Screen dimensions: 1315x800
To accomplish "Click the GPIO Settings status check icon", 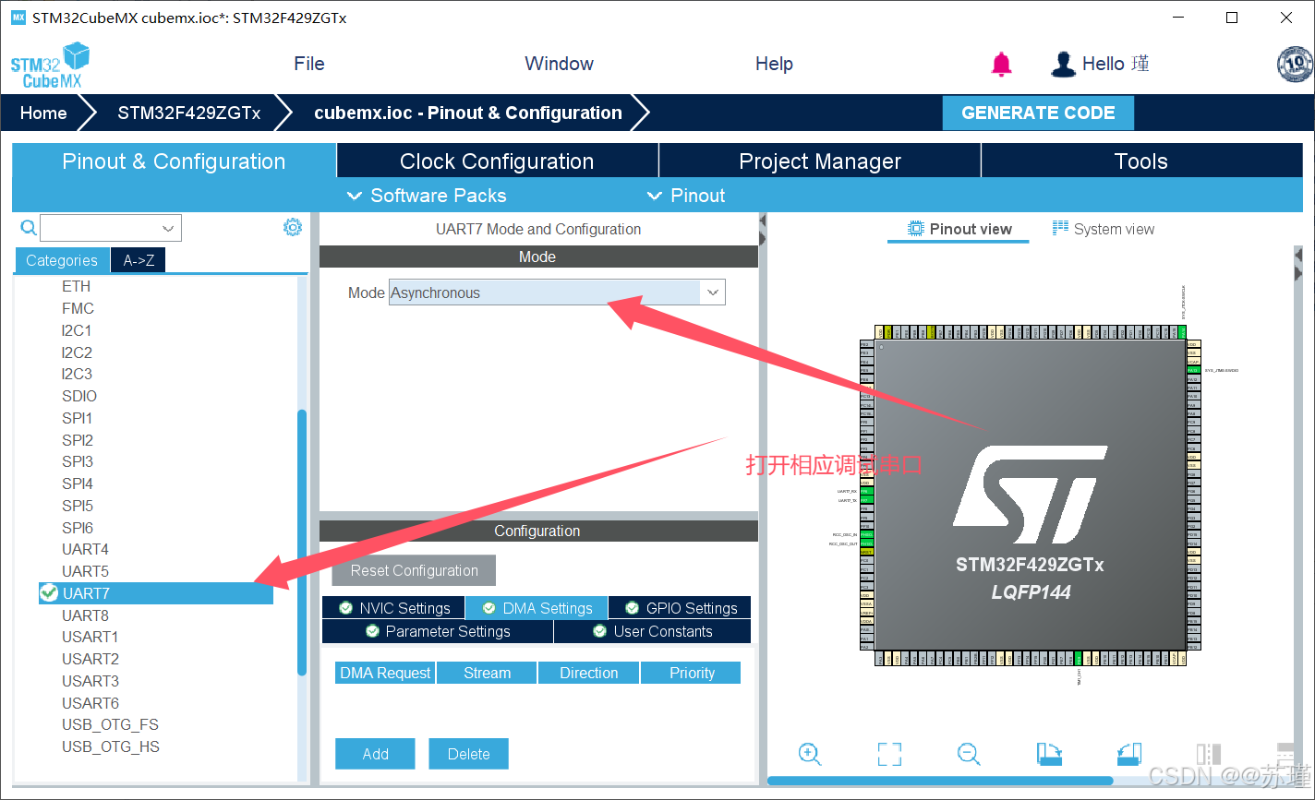I will pyautogui.click(x=633, y=608).
